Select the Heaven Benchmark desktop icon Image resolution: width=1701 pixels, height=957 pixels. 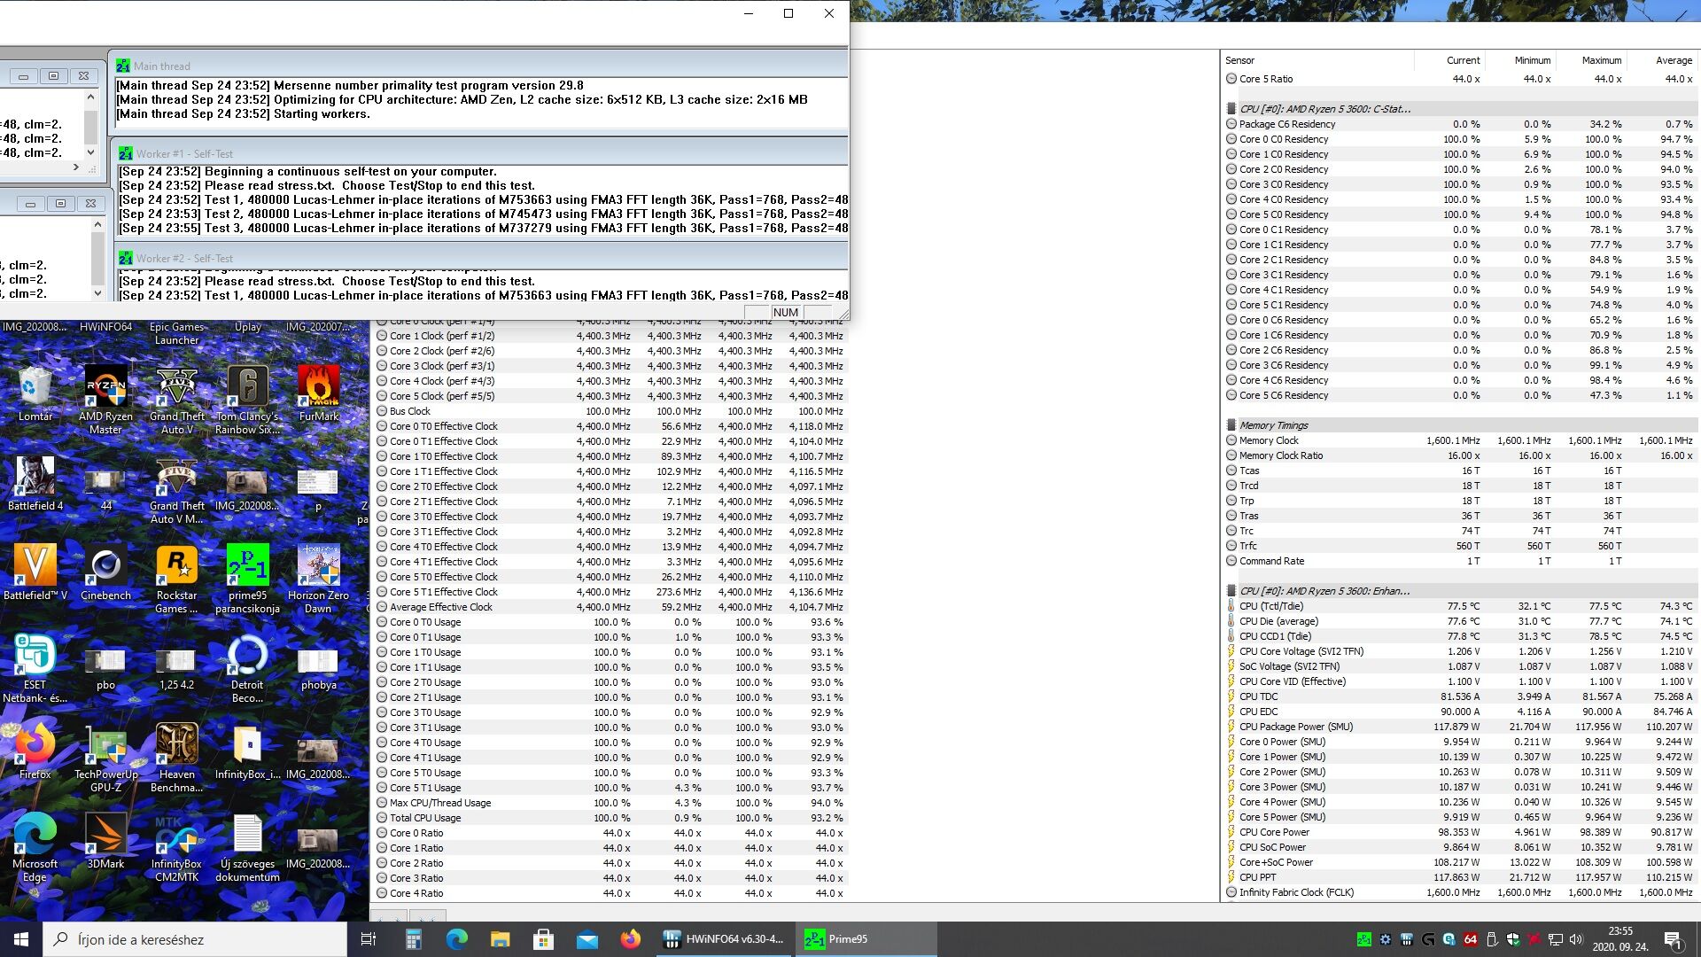coord(177,758)
